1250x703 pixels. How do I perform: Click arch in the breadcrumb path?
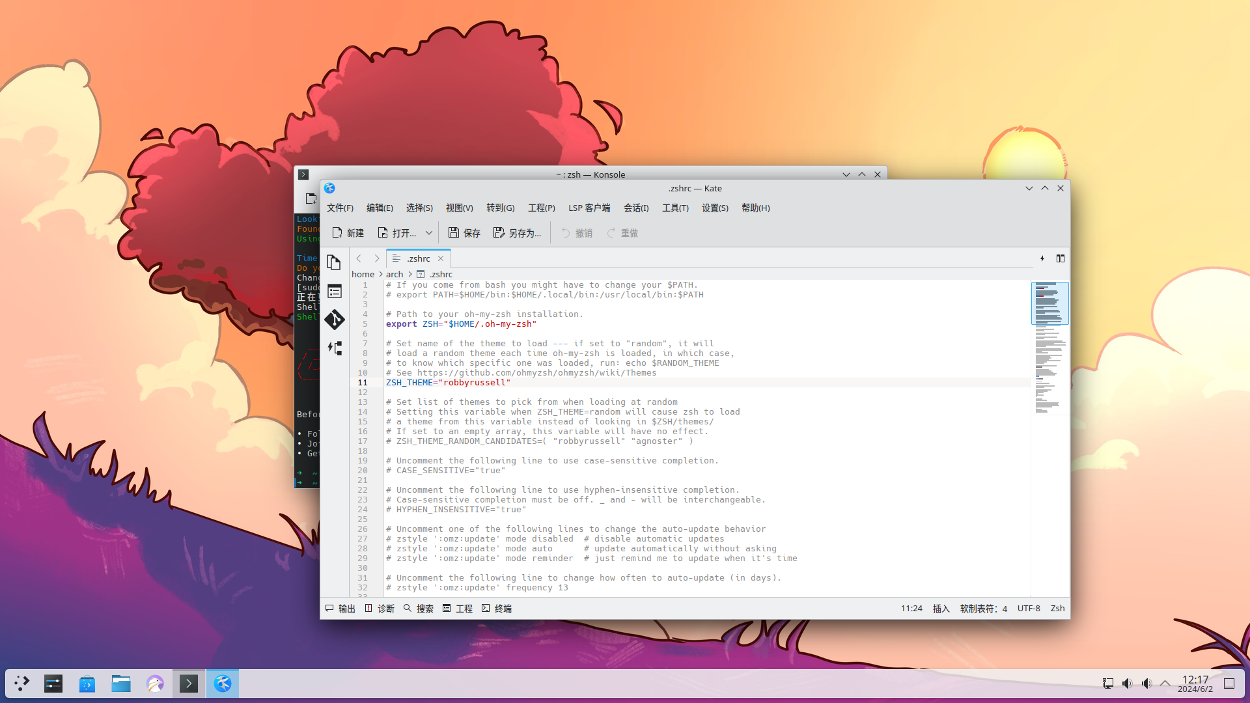(x=395, y=274)
